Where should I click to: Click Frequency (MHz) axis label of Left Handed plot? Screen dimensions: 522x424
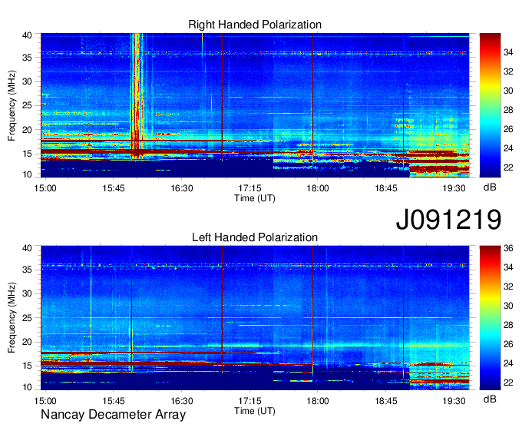click(12, 318)
